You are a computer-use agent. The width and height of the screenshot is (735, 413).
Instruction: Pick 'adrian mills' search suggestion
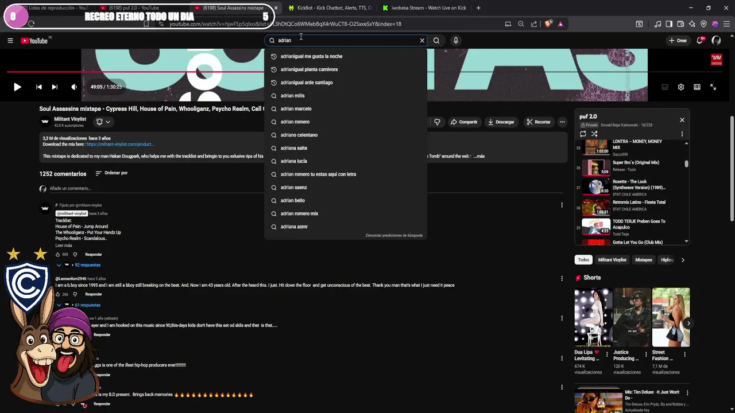point(346,96)
